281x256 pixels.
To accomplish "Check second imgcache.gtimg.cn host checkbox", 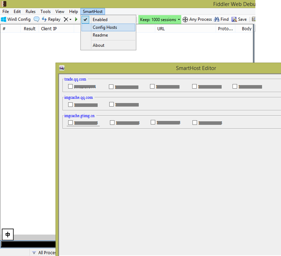I will [x=112, y=122].
